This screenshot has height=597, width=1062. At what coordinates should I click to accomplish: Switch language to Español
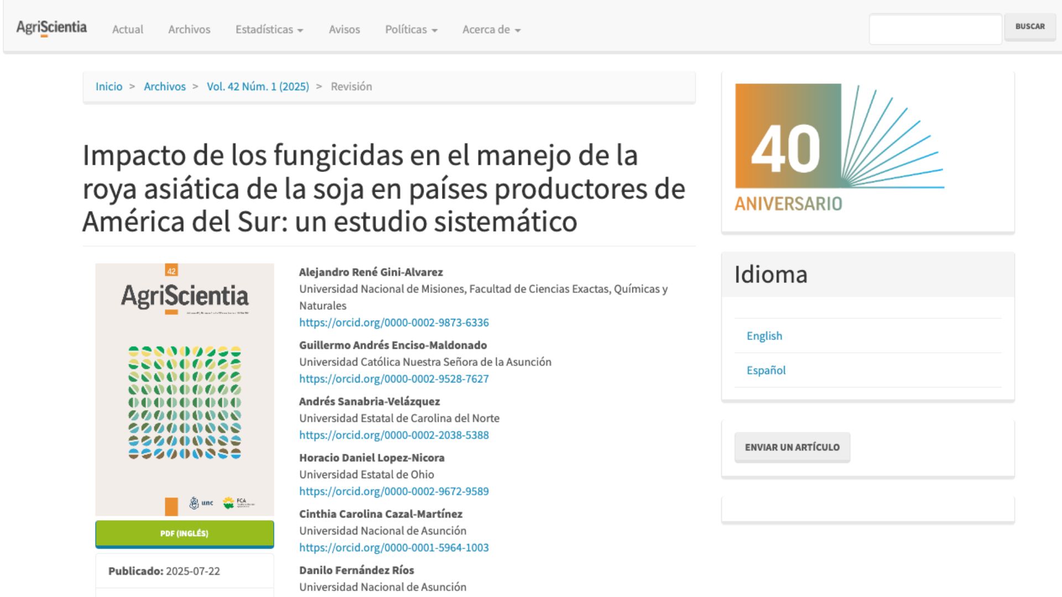pos(766,370)
